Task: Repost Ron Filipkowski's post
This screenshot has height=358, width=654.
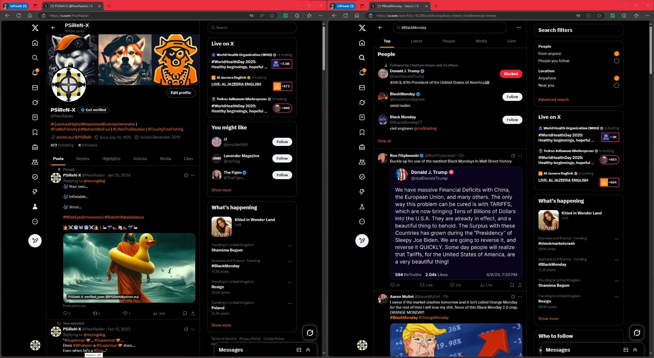Action: (x=426, y=285)
